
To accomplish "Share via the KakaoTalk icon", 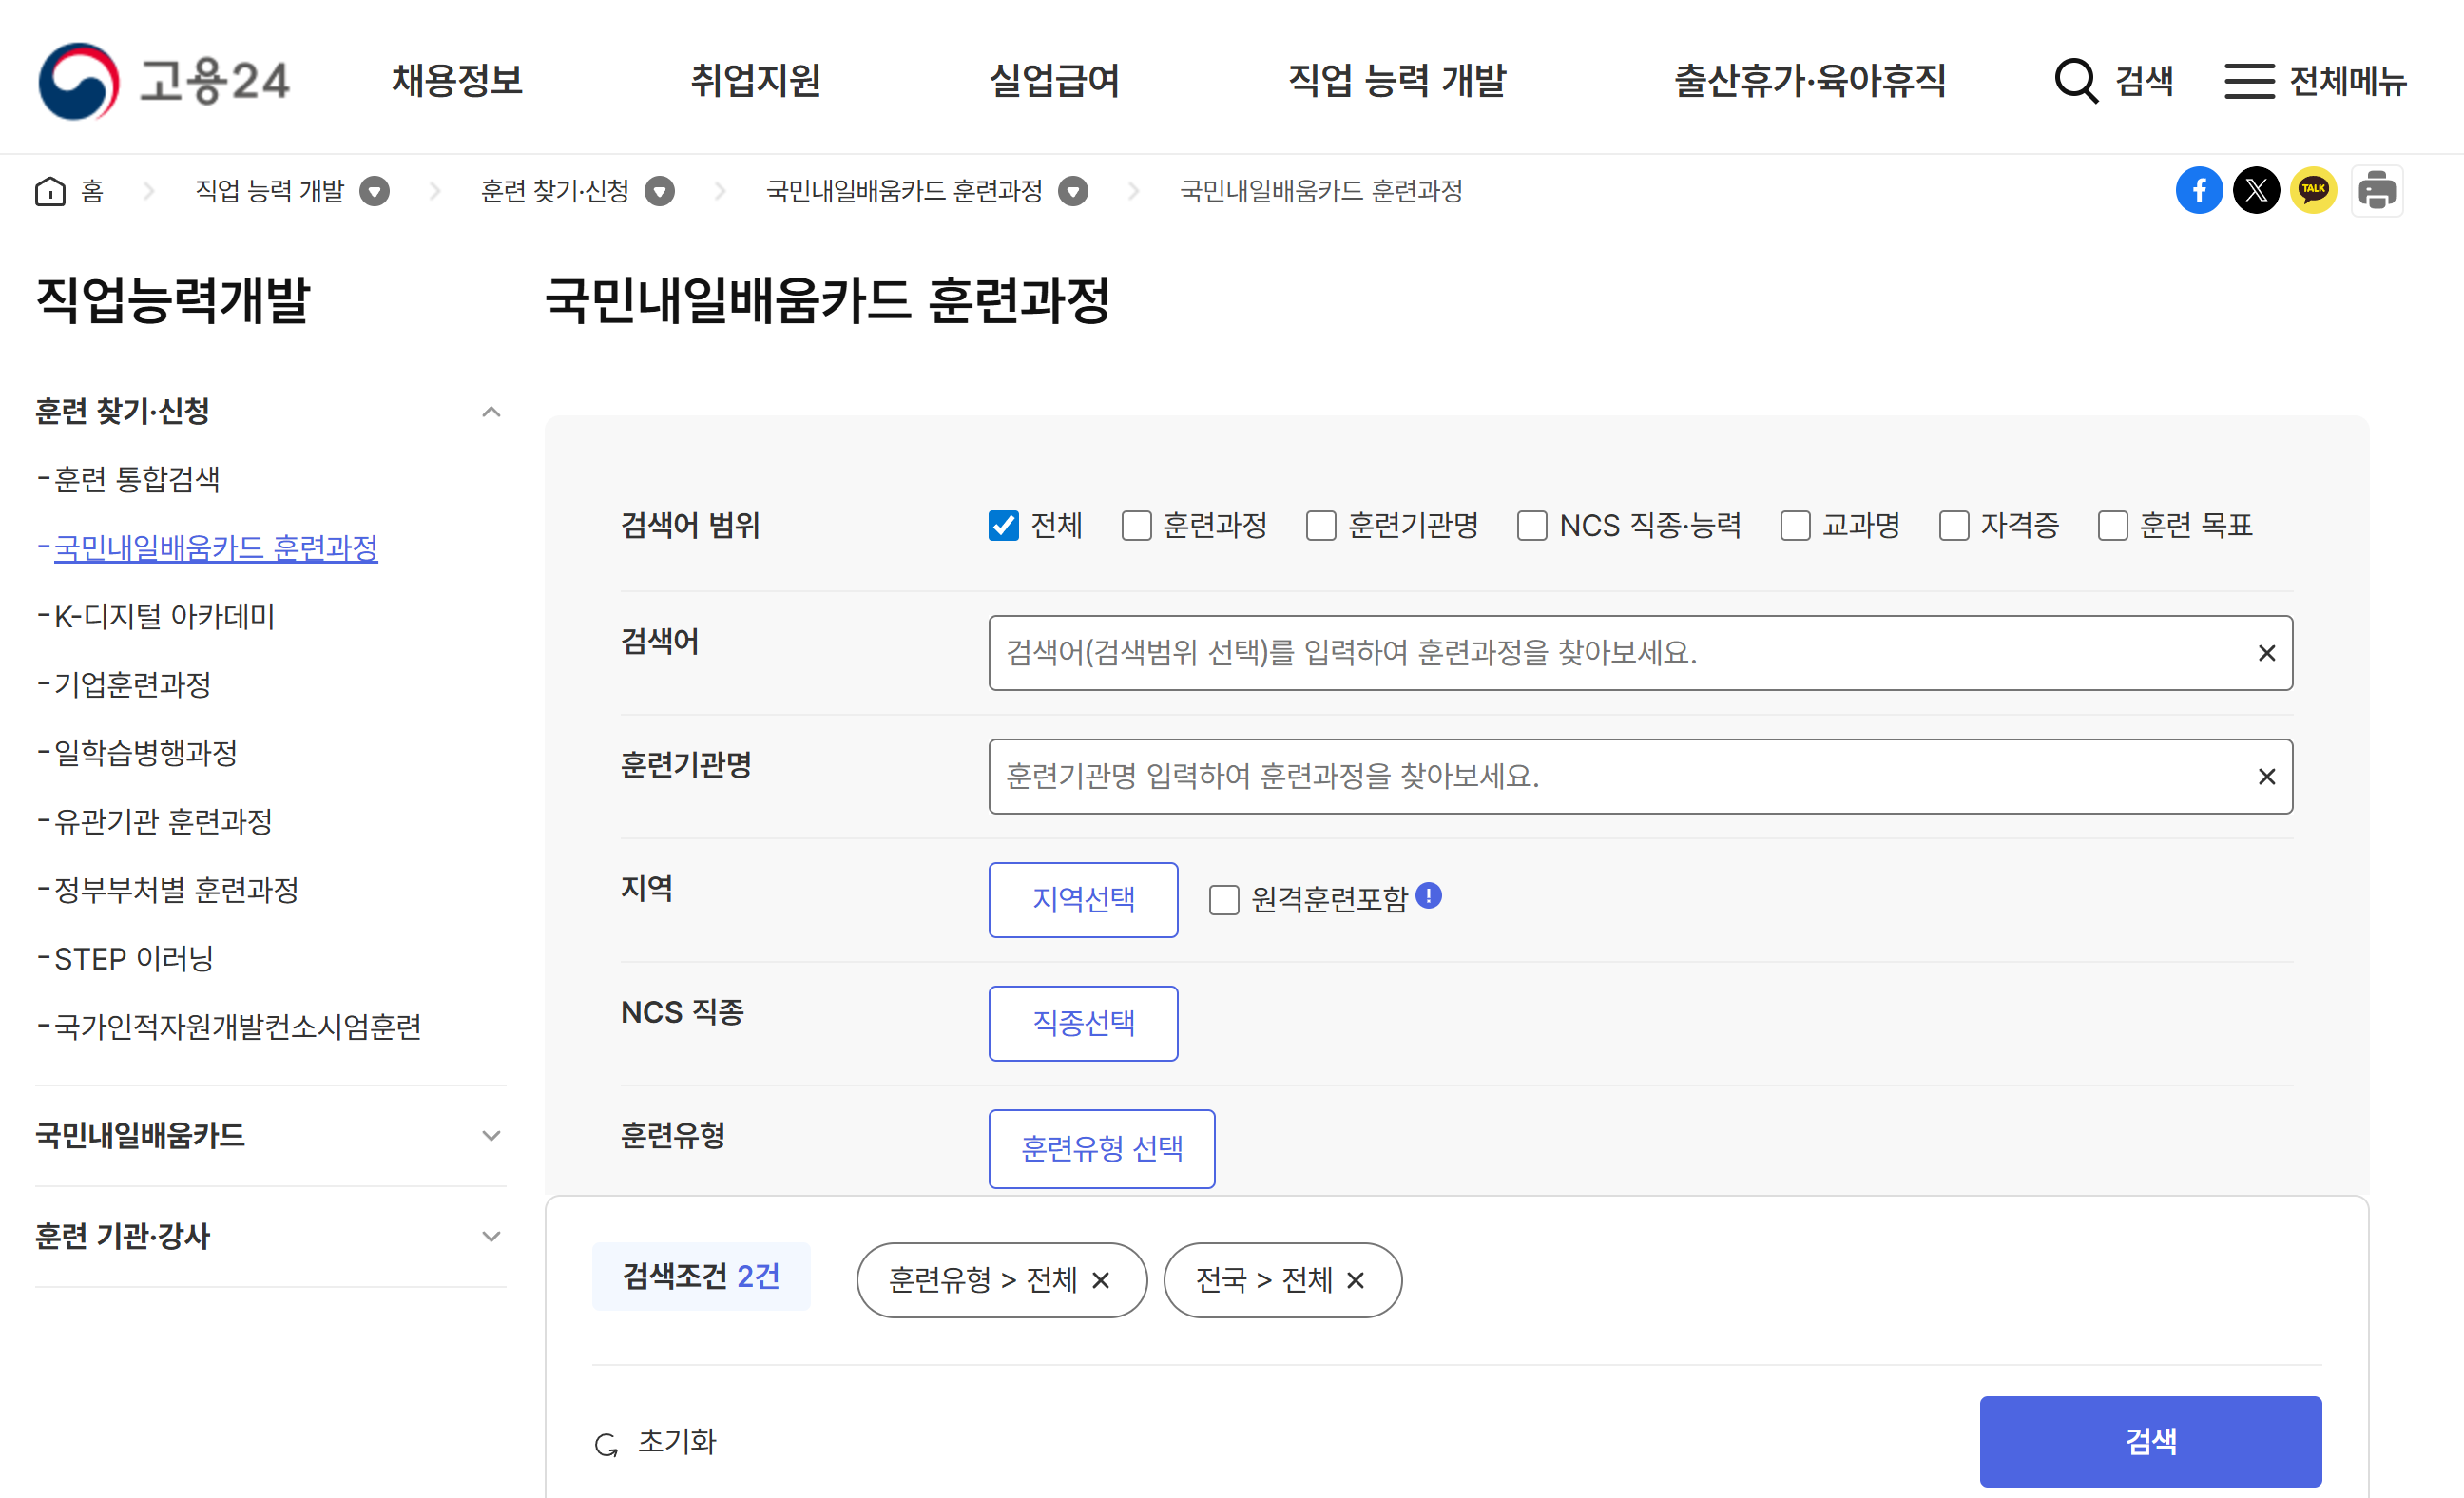I will [2314, 190].
